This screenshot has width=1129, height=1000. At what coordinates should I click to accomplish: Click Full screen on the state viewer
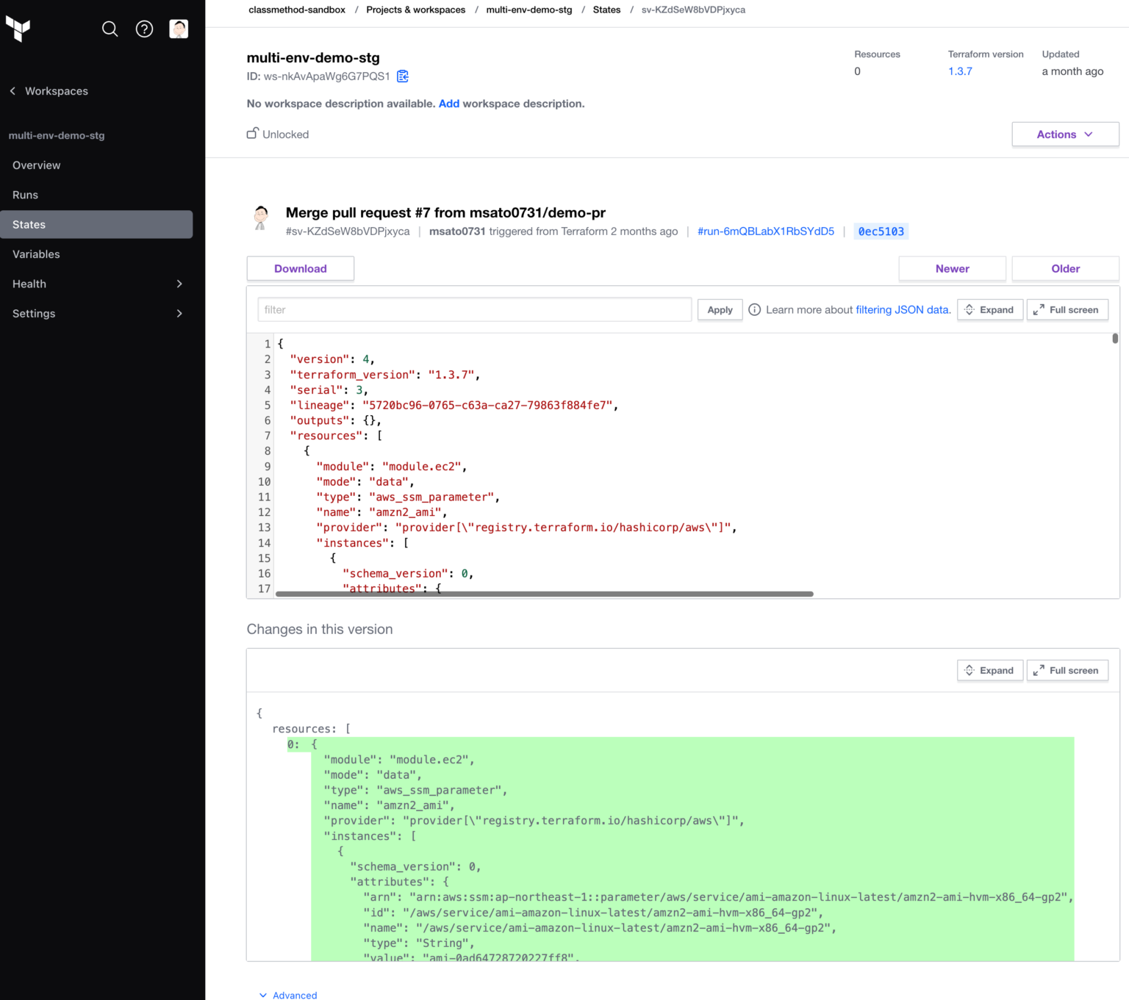pyautogui.click(x=1067, y=309)
